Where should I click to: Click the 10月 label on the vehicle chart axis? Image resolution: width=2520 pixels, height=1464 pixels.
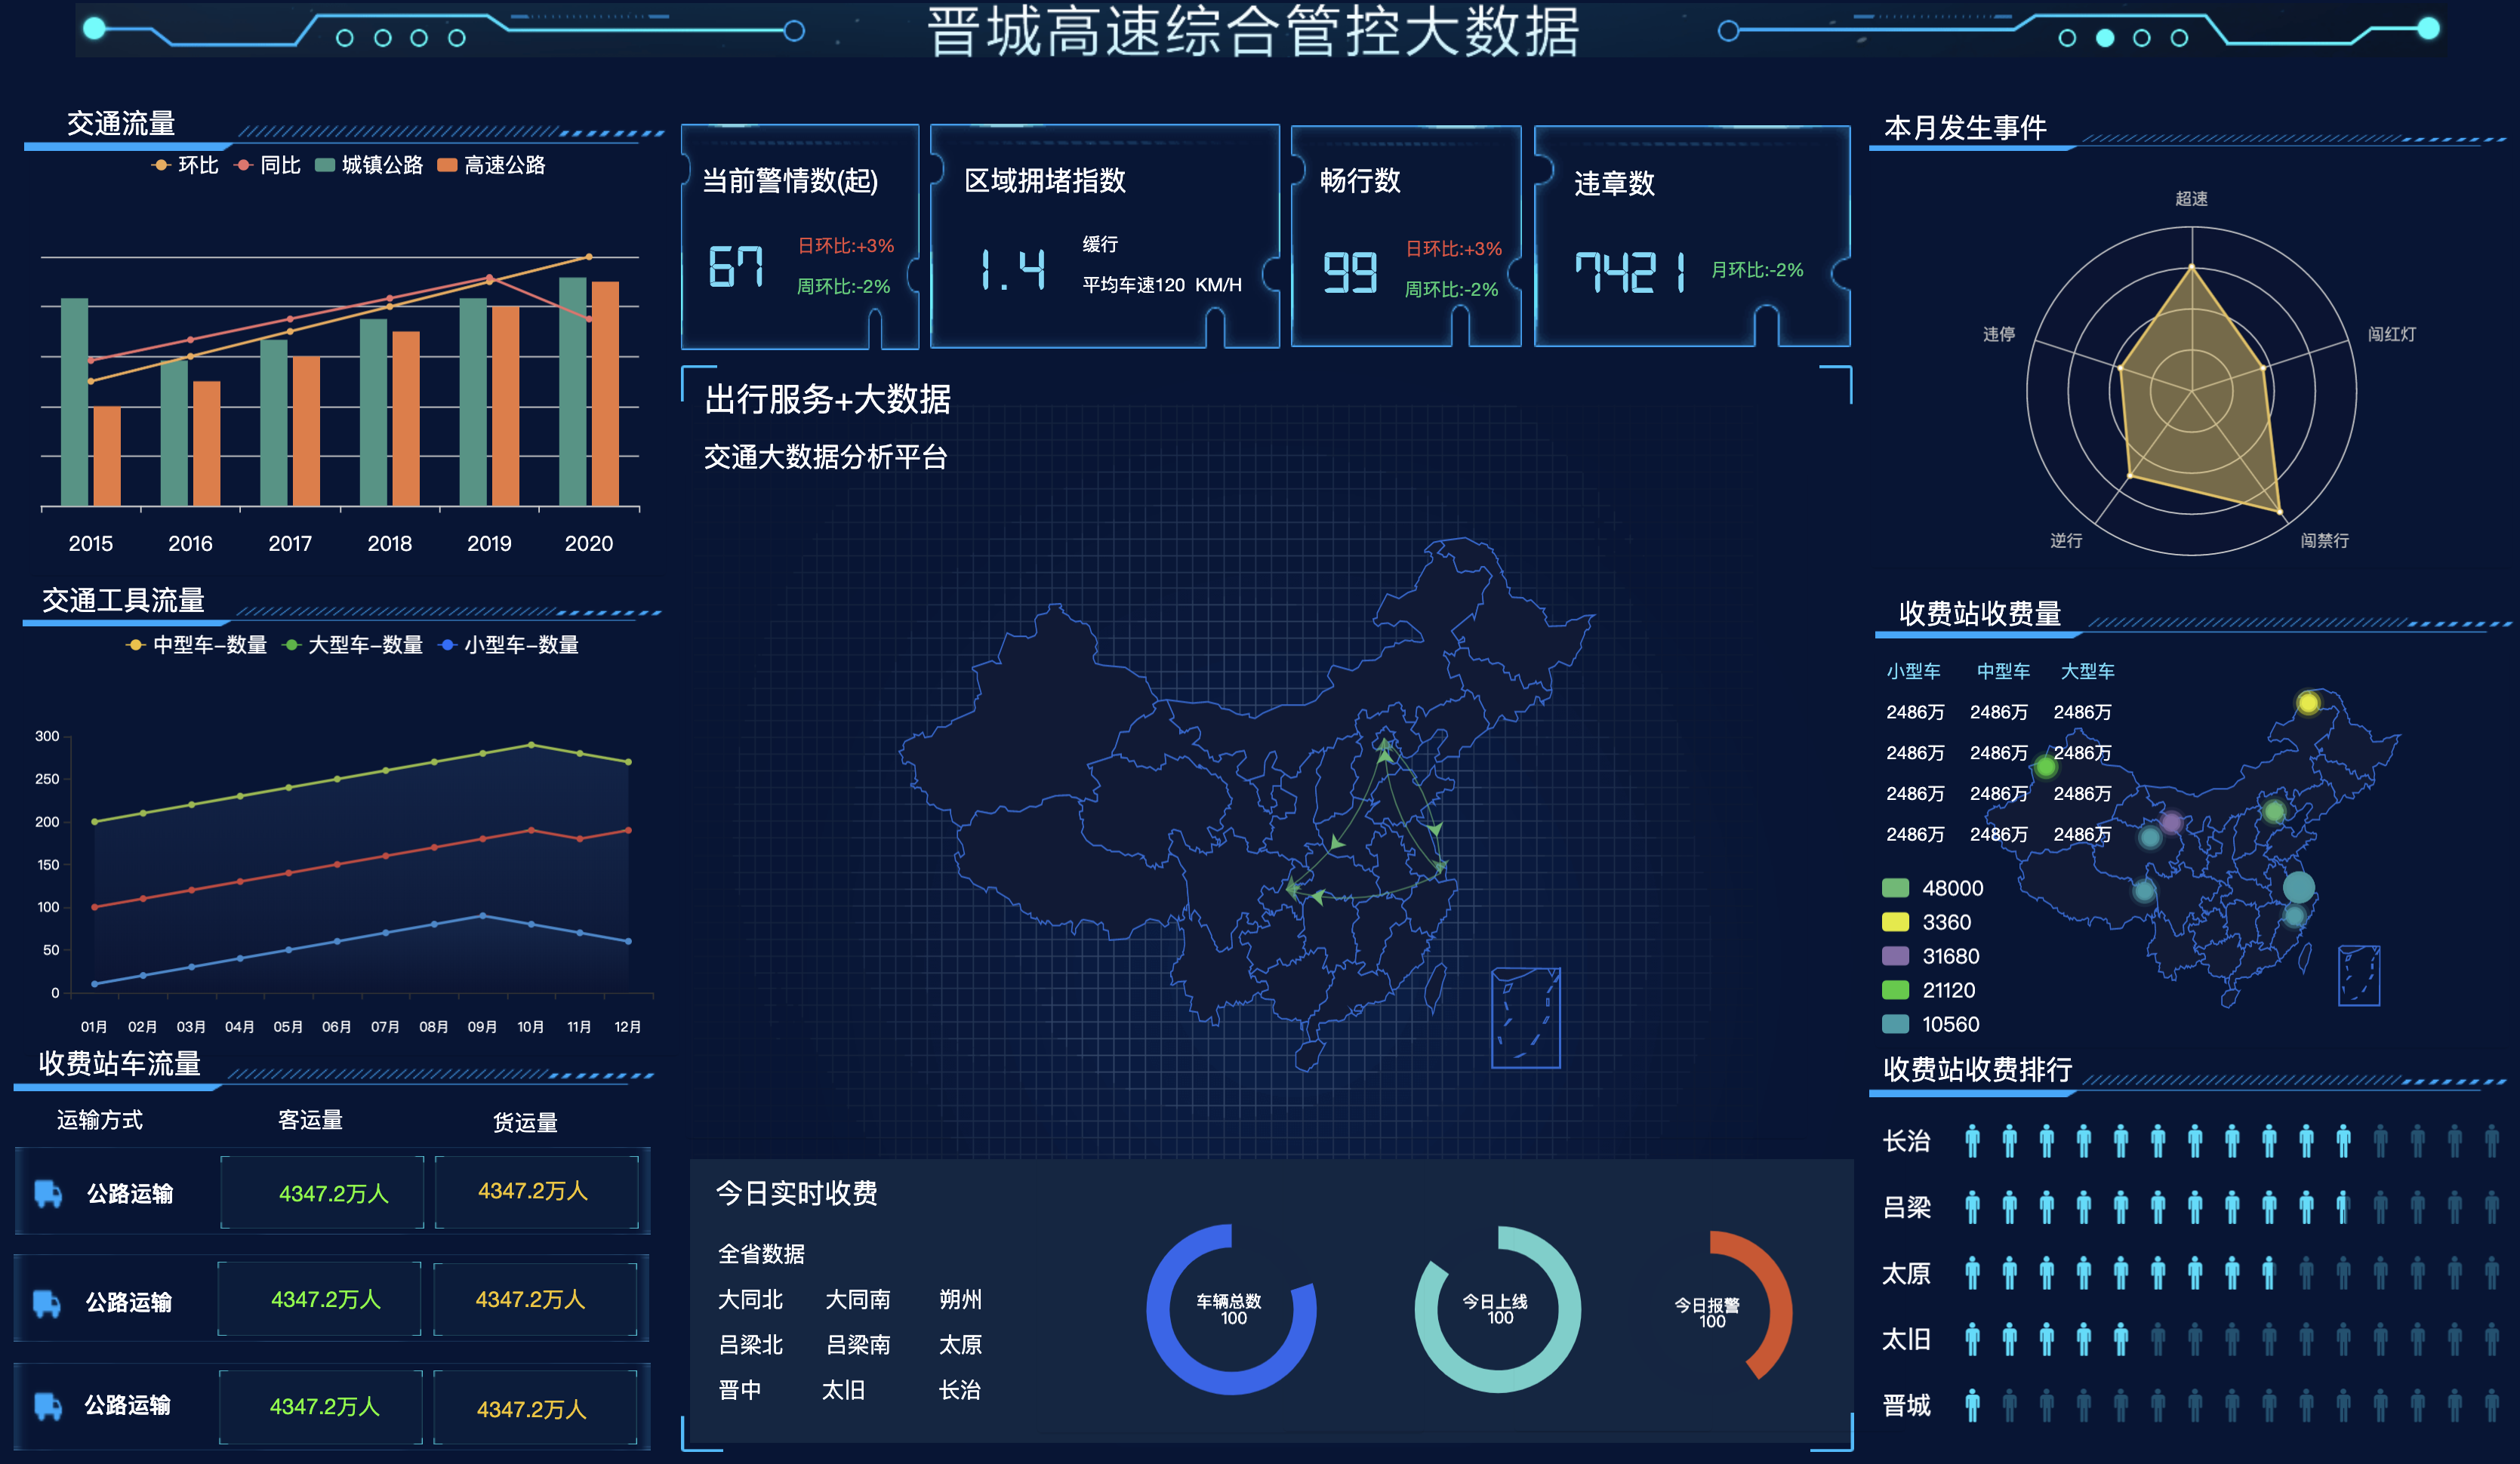(530, 1027)
